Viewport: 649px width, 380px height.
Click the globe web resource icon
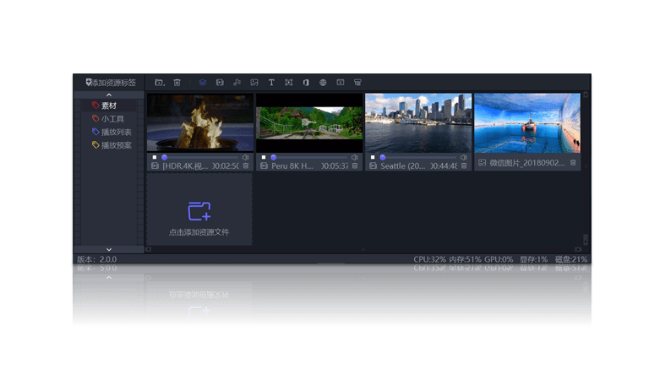323,83
